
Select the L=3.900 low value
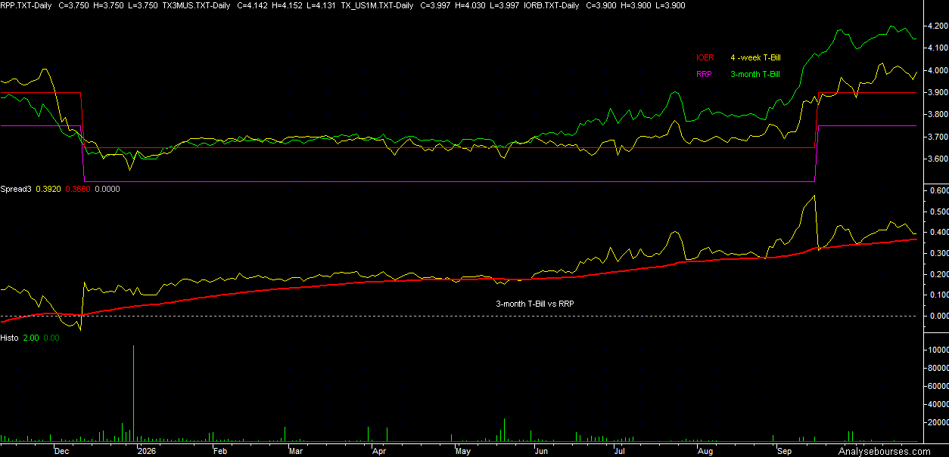click(x=669, y=5)
